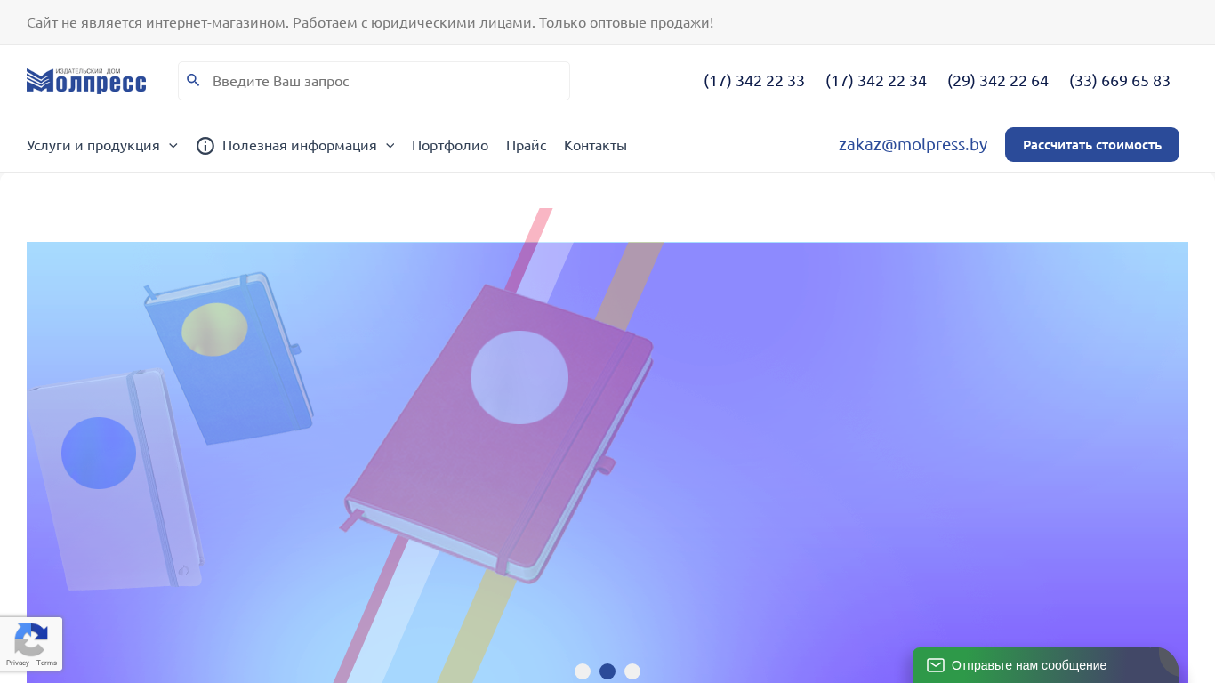Click the reCAPTCHA badge

point(31,644)
